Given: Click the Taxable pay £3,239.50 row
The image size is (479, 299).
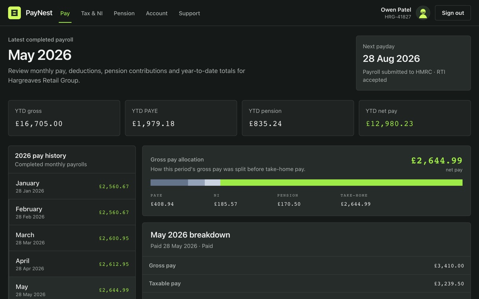Looking at the screenshot, I should 307,283.
